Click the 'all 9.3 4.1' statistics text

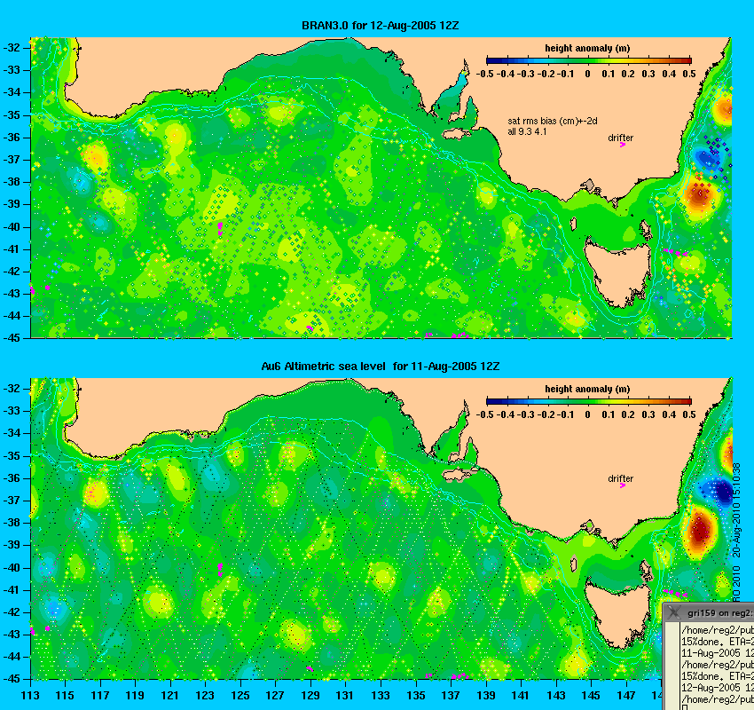tap(527, 132)
